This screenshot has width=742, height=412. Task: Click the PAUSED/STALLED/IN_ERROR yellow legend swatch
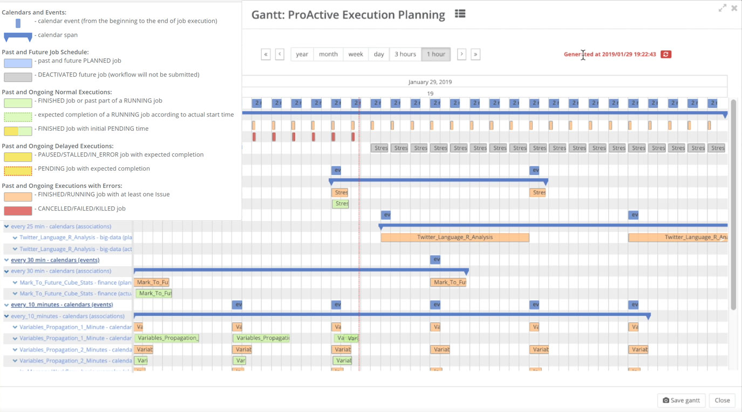pyautogui.click(x=18, y=157)
